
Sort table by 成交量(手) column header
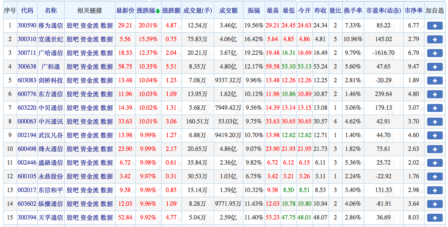coord(197,11)
